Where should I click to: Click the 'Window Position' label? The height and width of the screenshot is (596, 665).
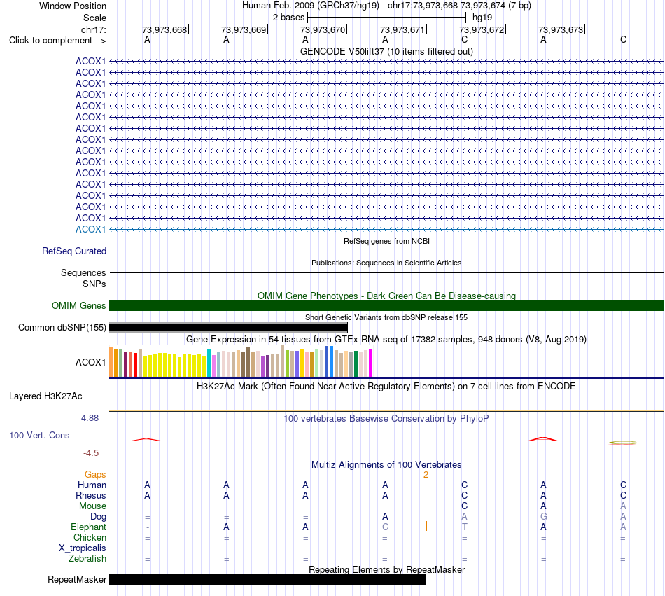click(x=73, y=6)
